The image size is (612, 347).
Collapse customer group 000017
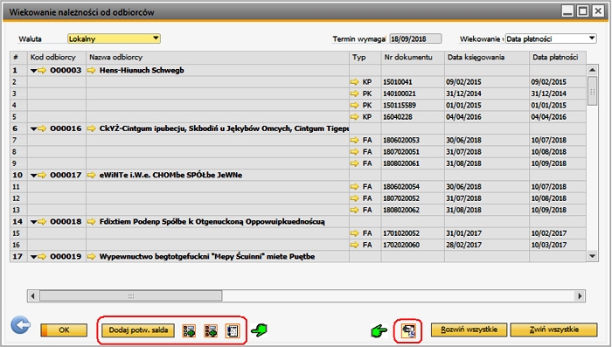(x=33, y=176)
